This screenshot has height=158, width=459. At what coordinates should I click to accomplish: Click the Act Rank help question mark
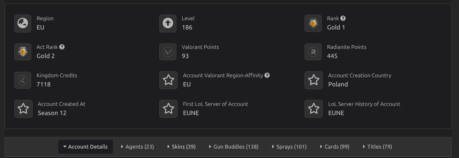click(62, 47)
